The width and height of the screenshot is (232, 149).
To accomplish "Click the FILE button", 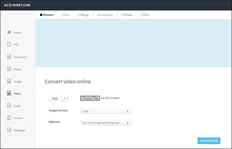I will pyautogui.click(x=55, y=99).
